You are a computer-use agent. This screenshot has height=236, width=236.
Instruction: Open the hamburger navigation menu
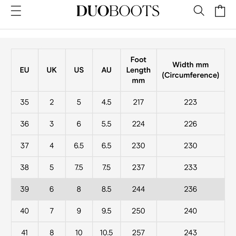(x=16, y=11)
